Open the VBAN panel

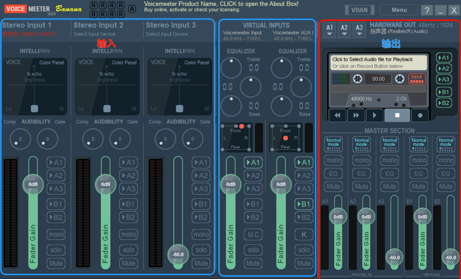359,10
